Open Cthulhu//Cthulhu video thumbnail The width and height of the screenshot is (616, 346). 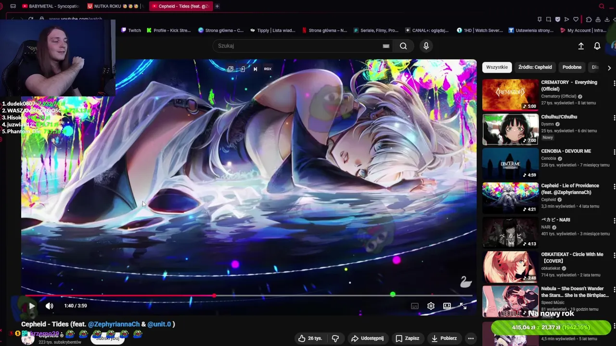[510, 129]
